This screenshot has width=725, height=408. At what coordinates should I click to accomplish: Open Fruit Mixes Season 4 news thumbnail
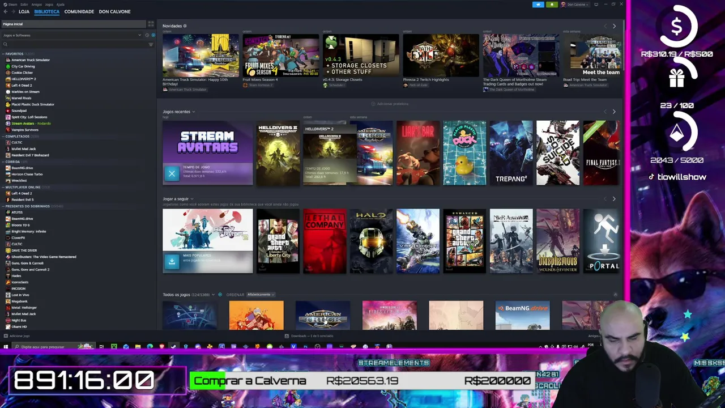[x=281, y=56]
